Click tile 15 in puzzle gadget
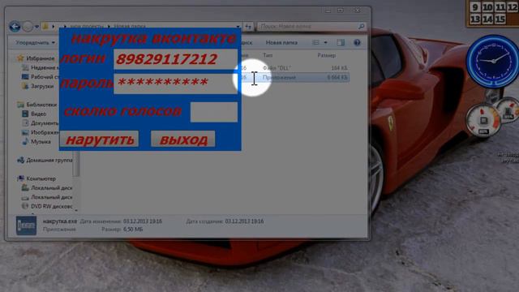The width and height of the screenshot is (519, 292). [x=500, y=19]
